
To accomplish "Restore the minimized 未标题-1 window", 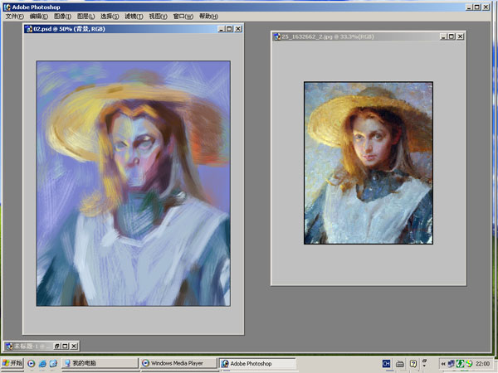I will point(56,346).
